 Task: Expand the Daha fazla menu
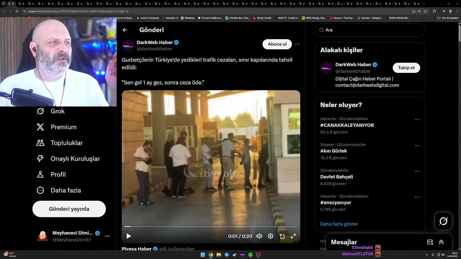click(59, 190)
